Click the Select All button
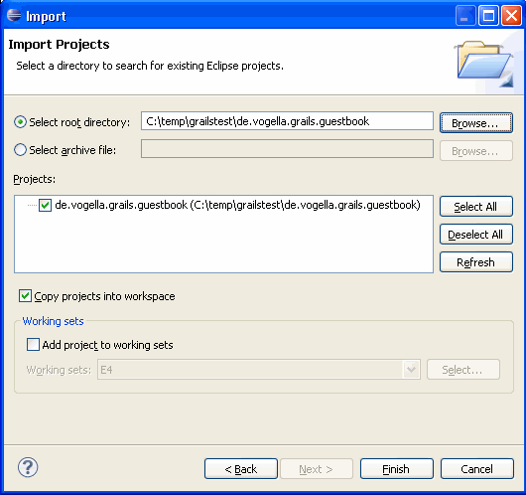 pos(476,207)
